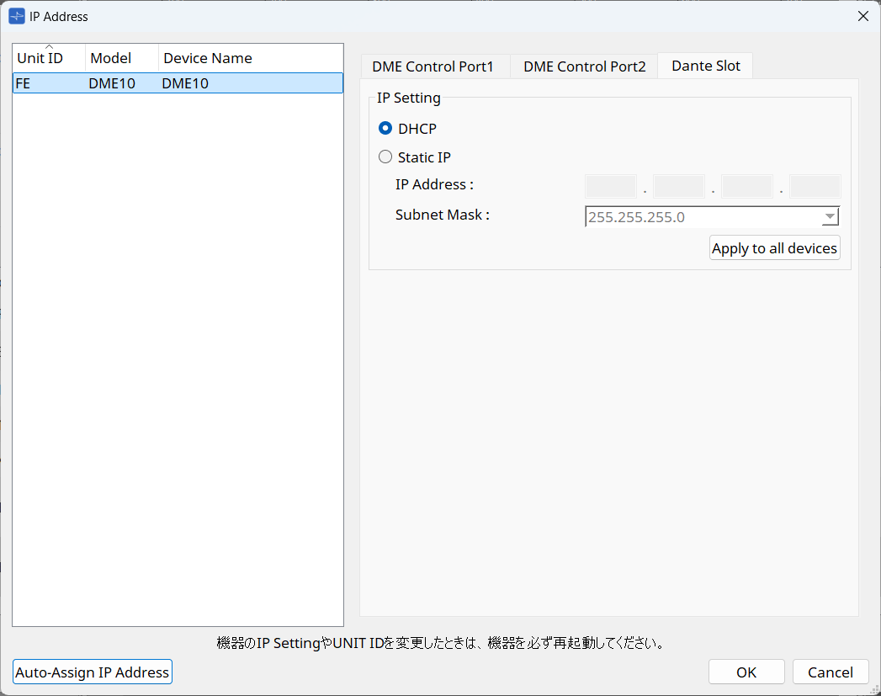Image resolution: width=881 pixels, height=696 pixels.
Task: Select the Static IP radio button
Action: [386, 157]
